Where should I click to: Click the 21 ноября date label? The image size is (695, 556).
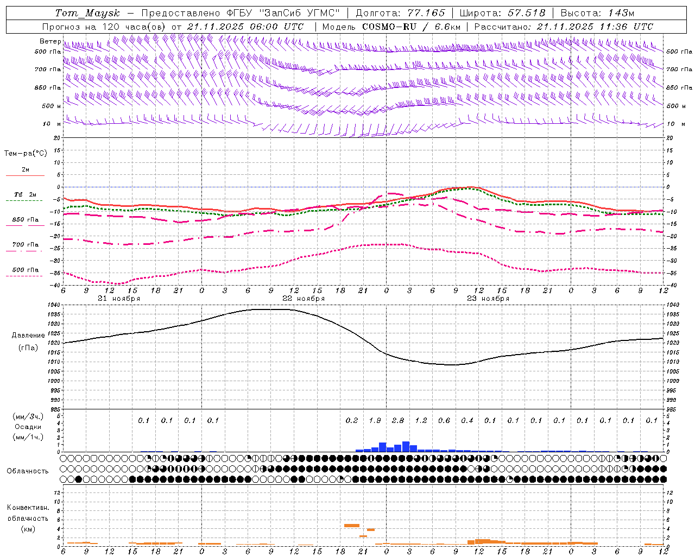119,299
